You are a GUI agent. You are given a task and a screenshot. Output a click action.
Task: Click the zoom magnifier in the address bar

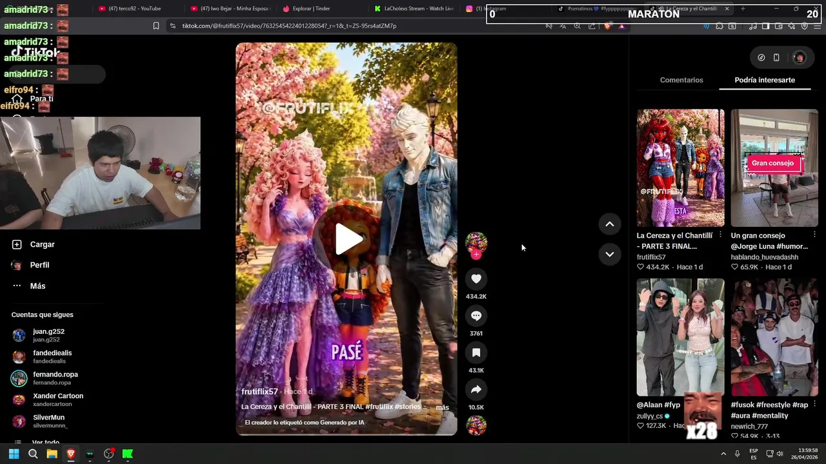coord(577,26)
